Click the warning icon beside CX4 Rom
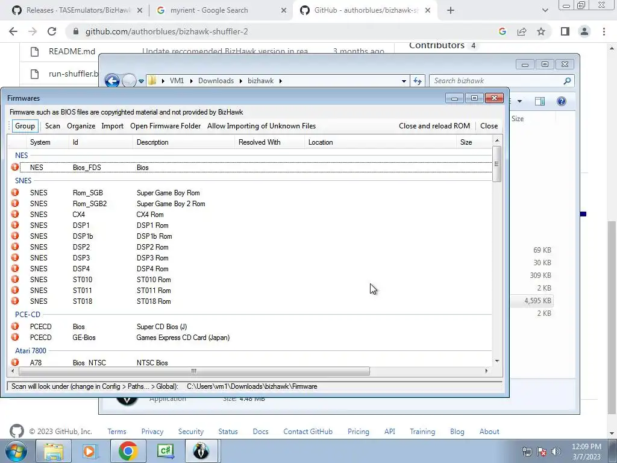The image size is (617, 463). tap(15, 214)
